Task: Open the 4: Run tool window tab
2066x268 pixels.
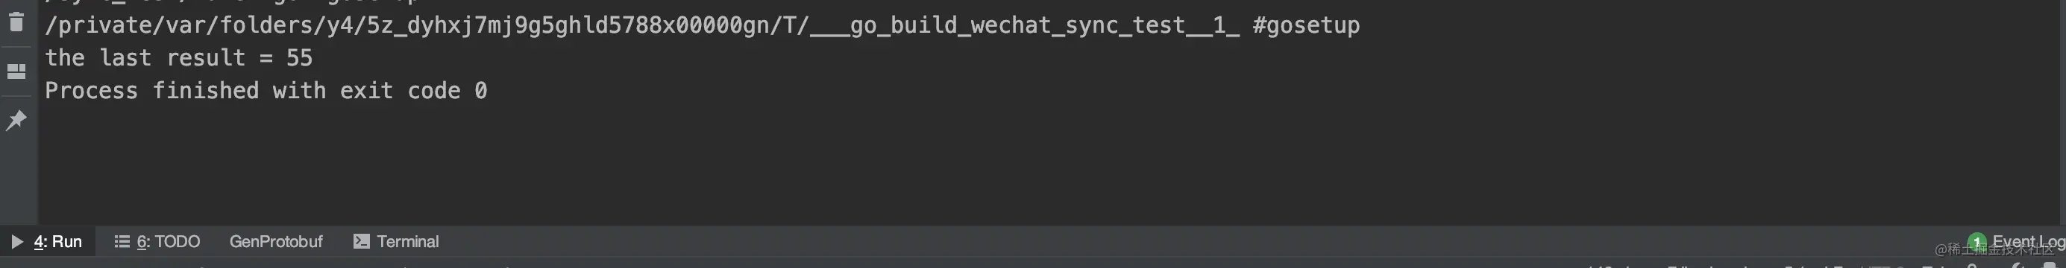Action: coord(47,242)
